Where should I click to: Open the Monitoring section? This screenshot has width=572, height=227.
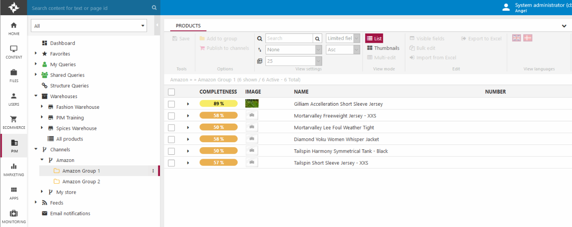[13, 216]
